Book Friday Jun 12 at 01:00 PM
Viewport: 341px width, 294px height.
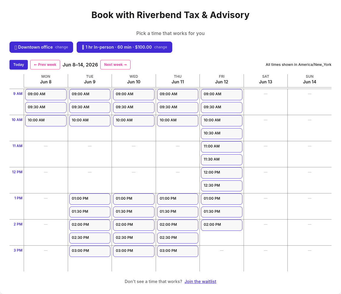[x=222, y=199]
